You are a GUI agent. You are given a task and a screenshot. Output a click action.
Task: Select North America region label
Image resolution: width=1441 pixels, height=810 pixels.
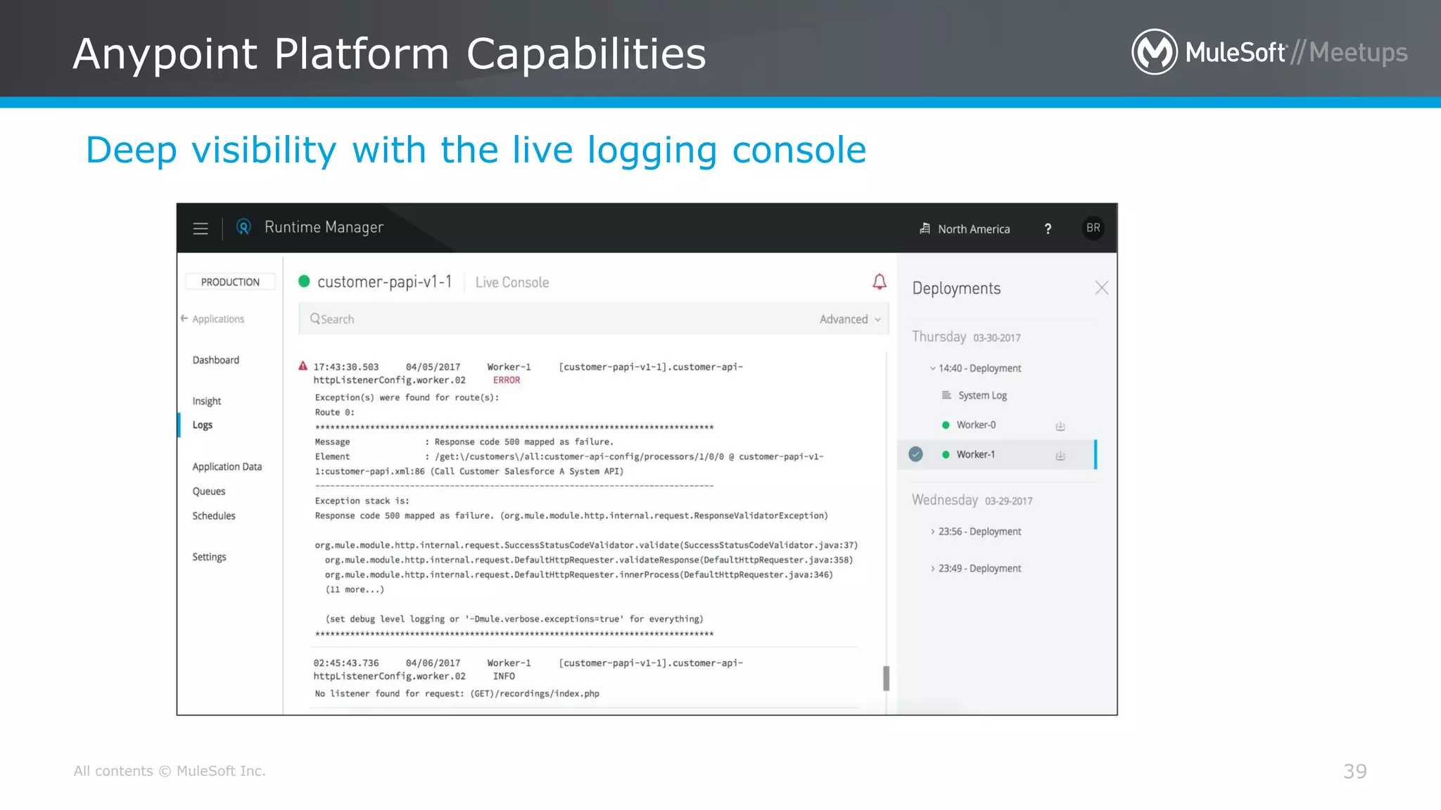974,229
